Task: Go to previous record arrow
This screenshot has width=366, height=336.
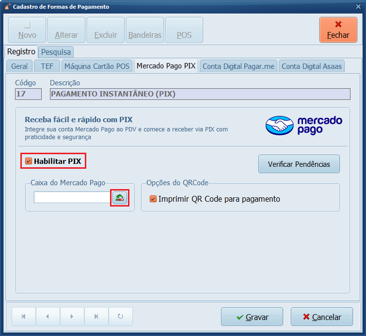Action: pos(48,317)
